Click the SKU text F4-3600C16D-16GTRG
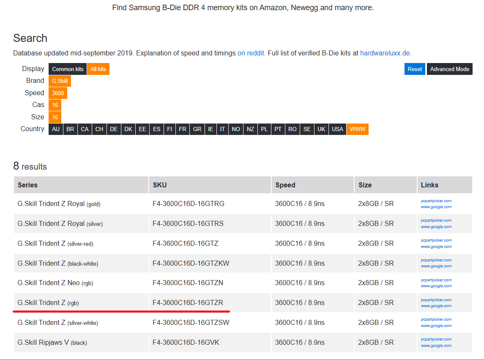The height and width of the screenshot is (360, 484). (188, 203)
